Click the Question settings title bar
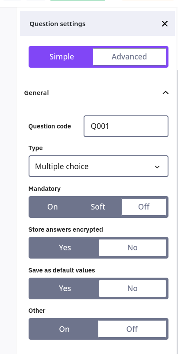 pyautogui.click(x=97, y=24)
